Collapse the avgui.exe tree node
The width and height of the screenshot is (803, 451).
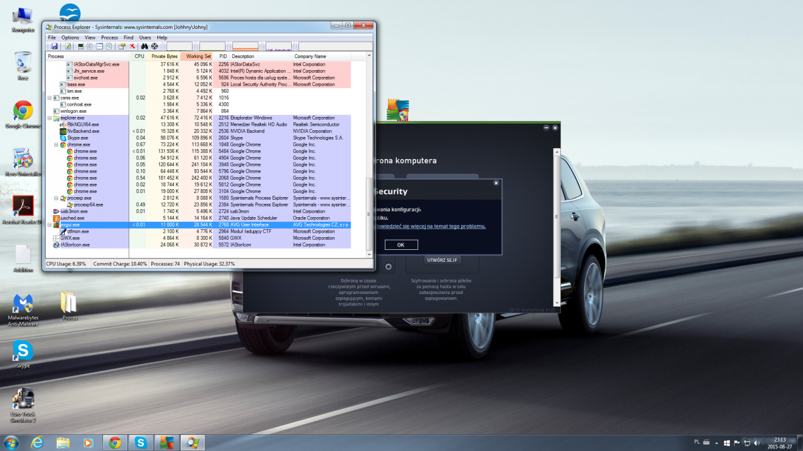[50, 224]
